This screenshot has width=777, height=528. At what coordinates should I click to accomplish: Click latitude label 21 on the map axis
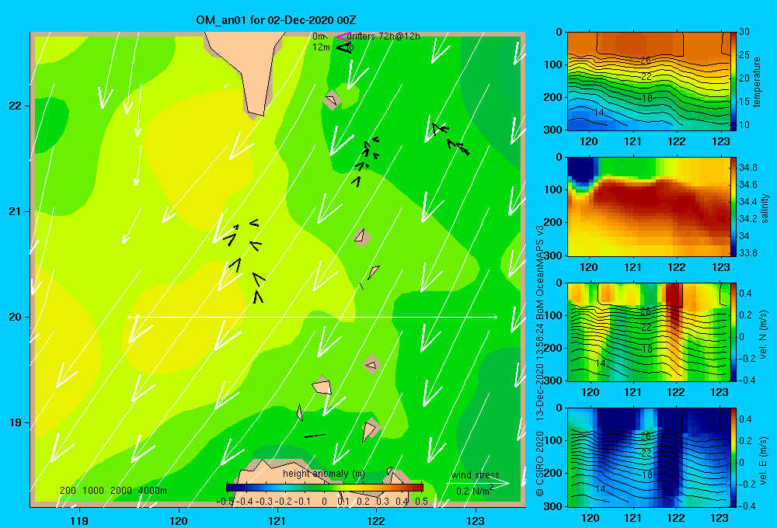click(16, 211)
